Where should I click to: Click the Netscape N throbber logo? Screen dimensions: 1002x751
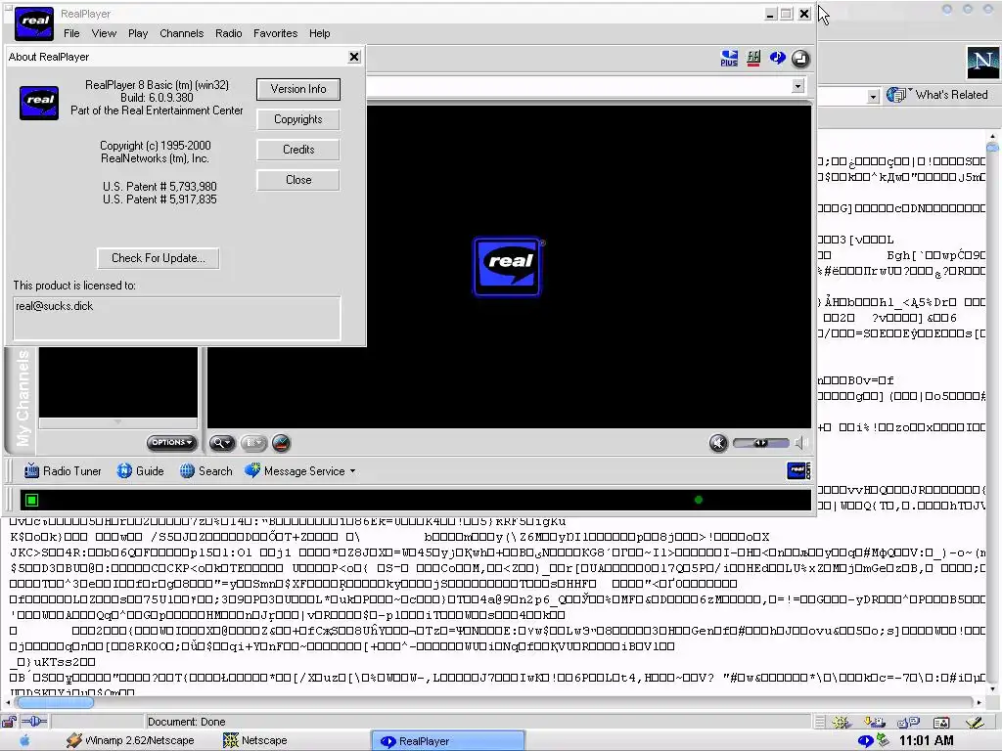coord(982,63)
